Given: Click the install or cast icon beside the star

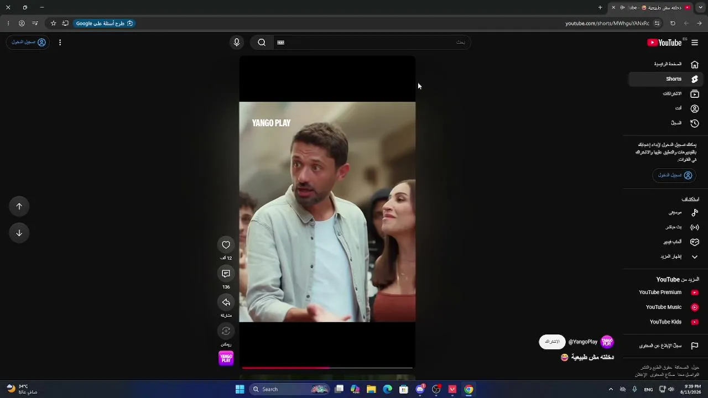Looking at the screenshot, I should click(65, 23).
